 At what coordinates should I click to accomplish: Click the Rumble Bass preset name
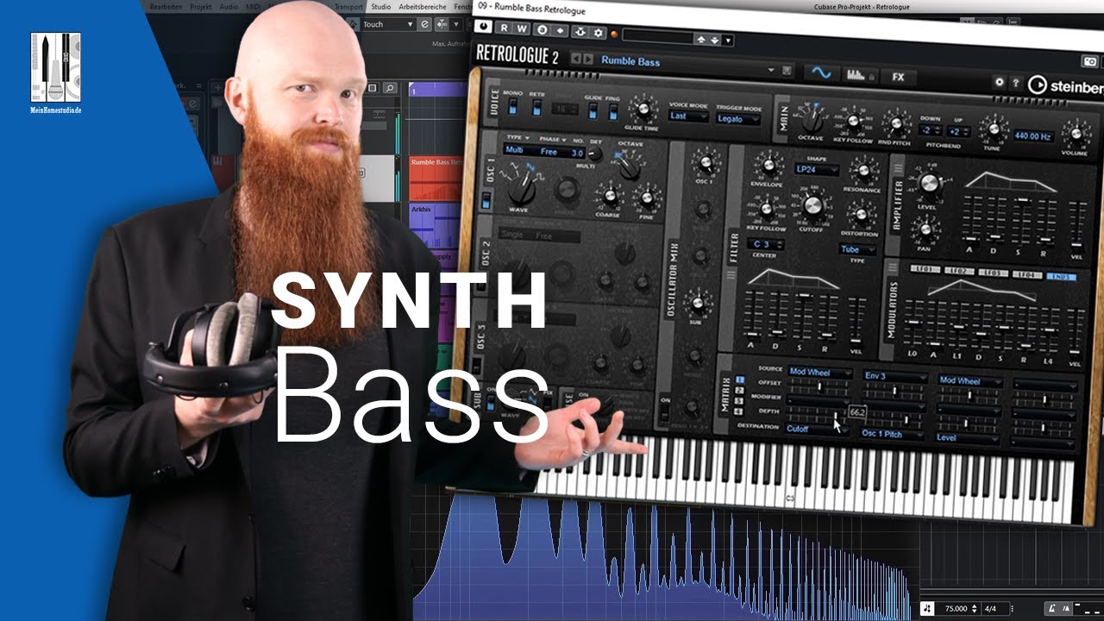click(x=630, y=61)
